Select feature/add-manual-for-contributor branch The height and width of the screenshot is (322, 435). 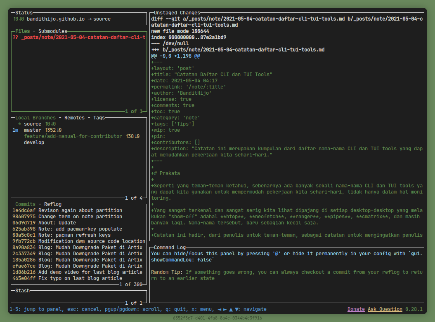coord(73,136)
